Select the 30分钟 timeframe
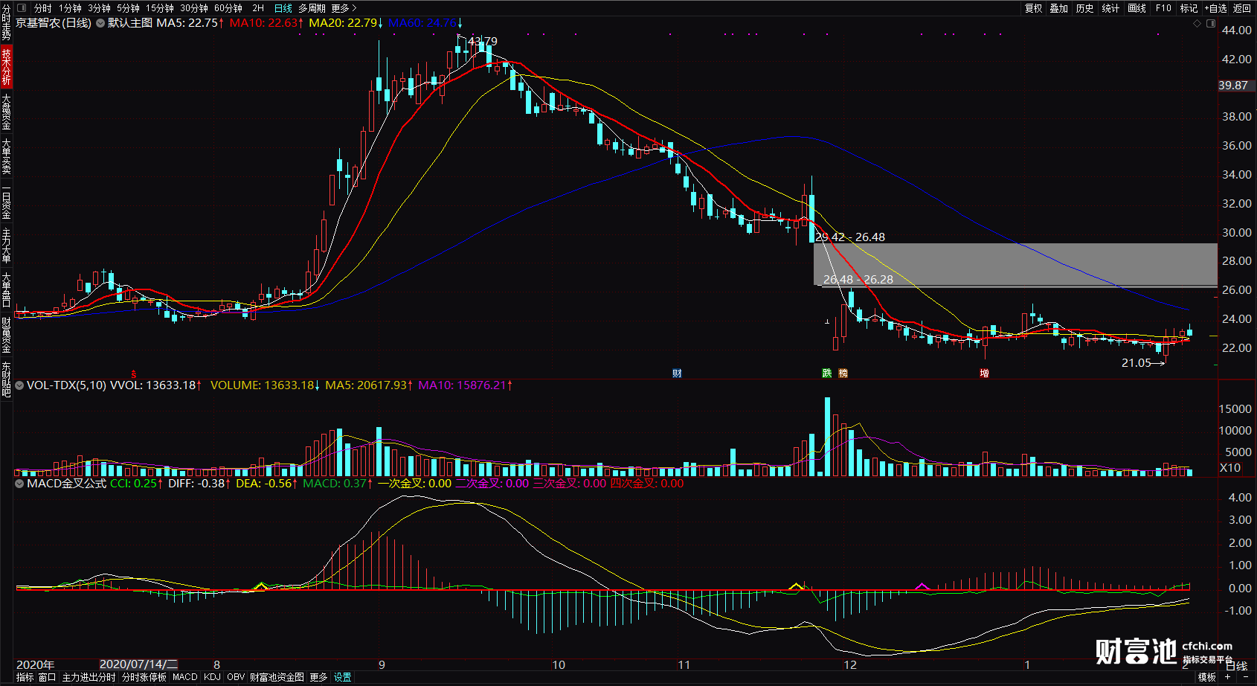 point(194,8)
